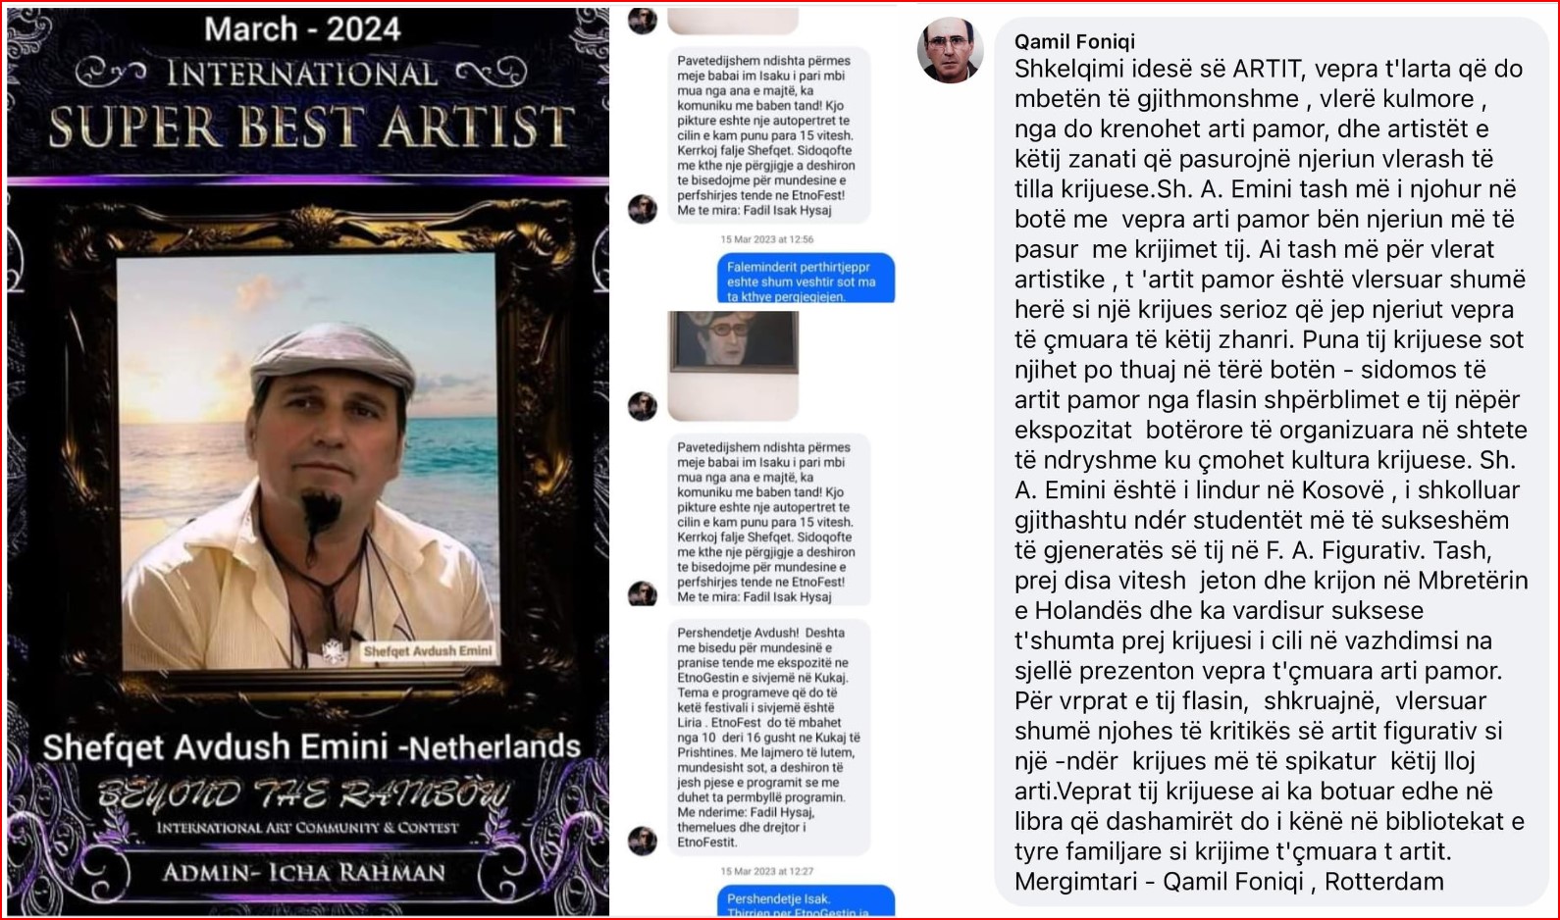Screen dimensions: 1560x920
Task: Click the blue "Pershendetje Isak" message bubble
Action: (x=806, y=901)
